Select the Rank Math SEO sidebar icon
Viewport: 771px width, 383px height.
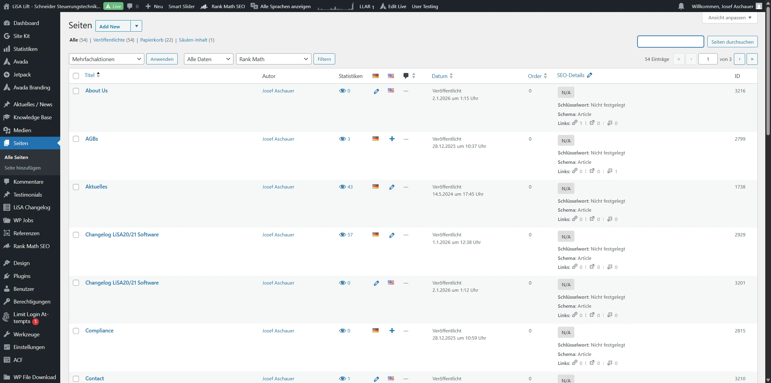coord(7,246)
